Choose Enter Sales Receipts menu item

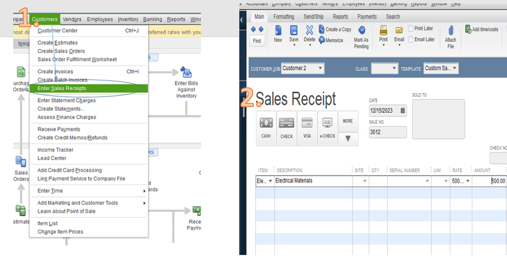pos(89,88)
